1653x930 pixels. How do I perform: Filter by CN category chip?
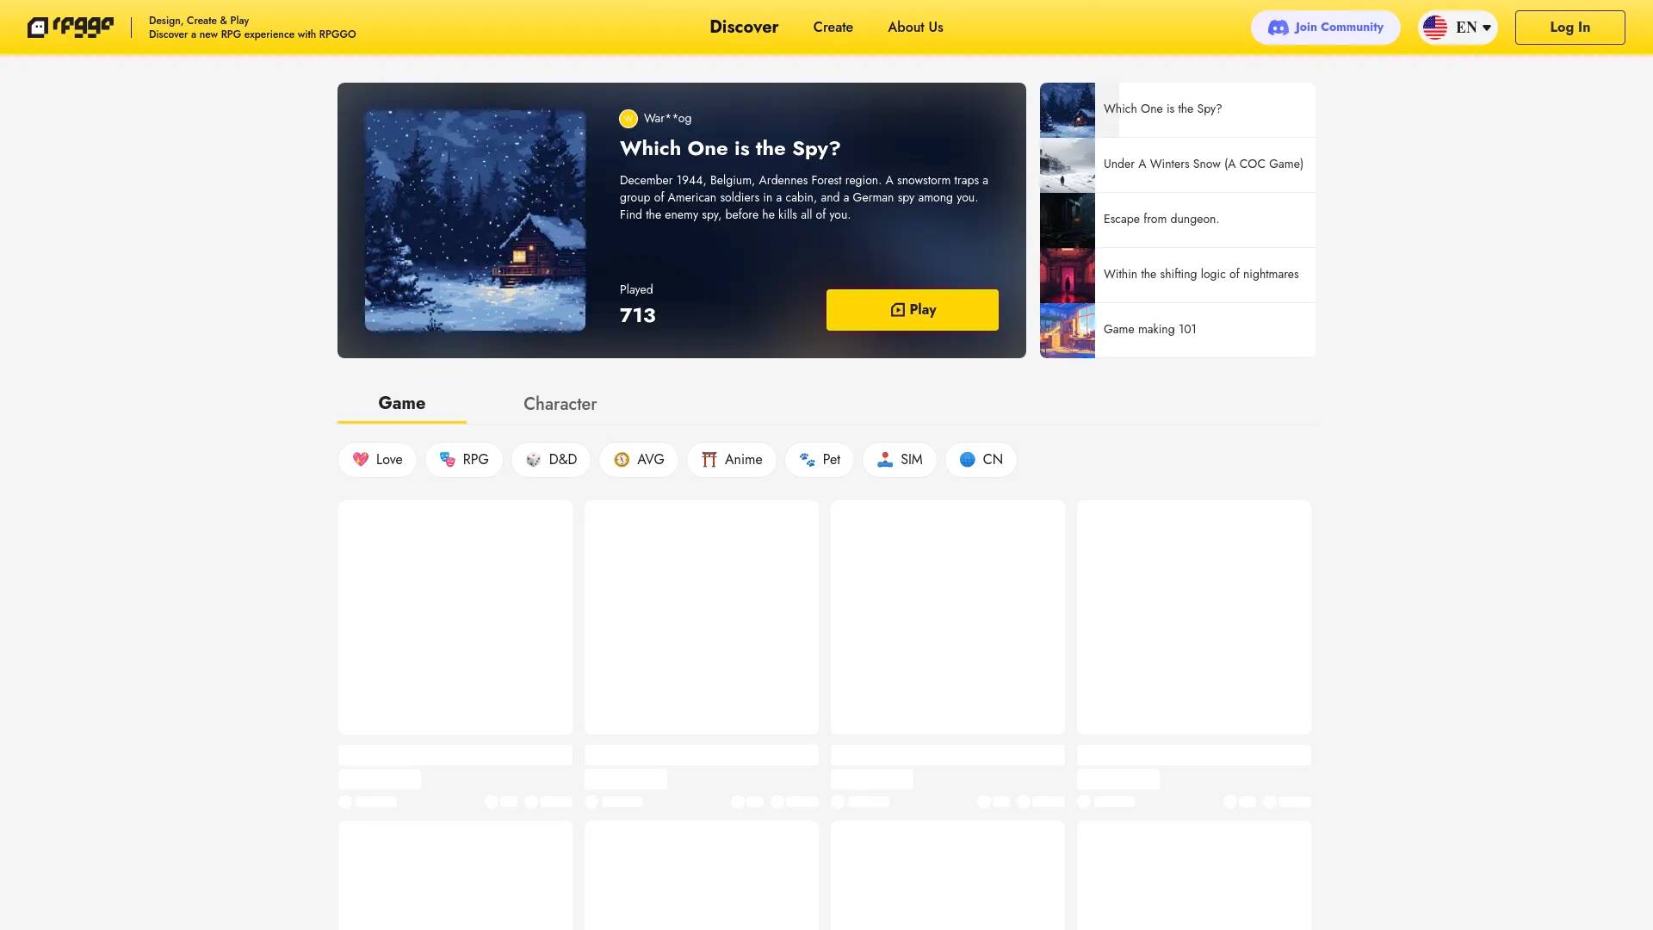pyautogui.click(x=981, y=460)
